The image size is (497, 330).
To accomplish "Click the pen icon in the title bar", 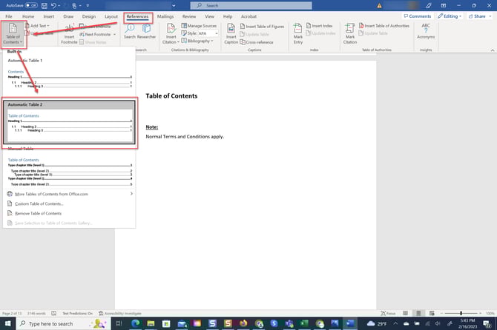I will (429, 5).
